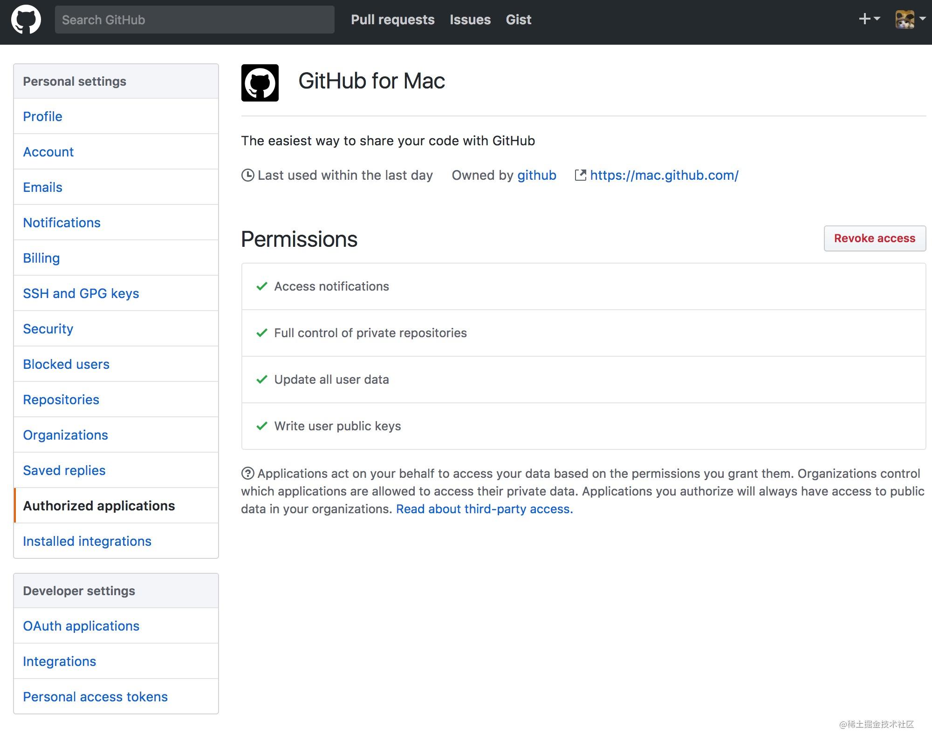Image resolution: width=932 pixels, height=747 pixels.
Task: Click the green checkmark beside Access notifications
Action: tap(262, 286)
